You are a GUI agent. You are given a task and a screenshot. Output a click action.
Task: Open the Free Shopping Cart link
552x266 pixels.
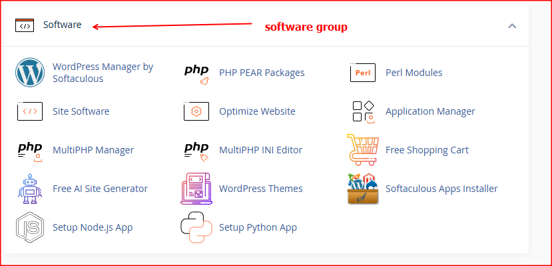tap(427, 150)
